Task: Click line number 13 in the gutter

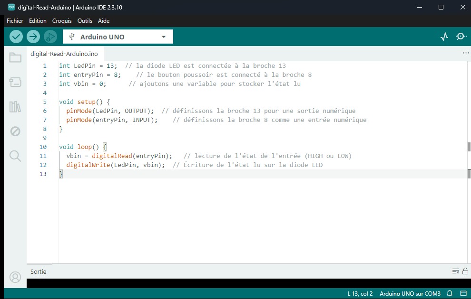Action: [x=43, y=174]
